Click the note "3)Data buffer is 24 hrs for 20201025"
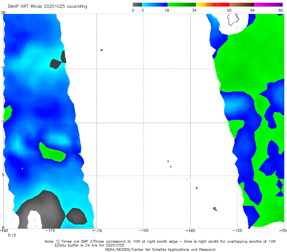Screen dimensions: 287x252 click(x=89, y=245)
